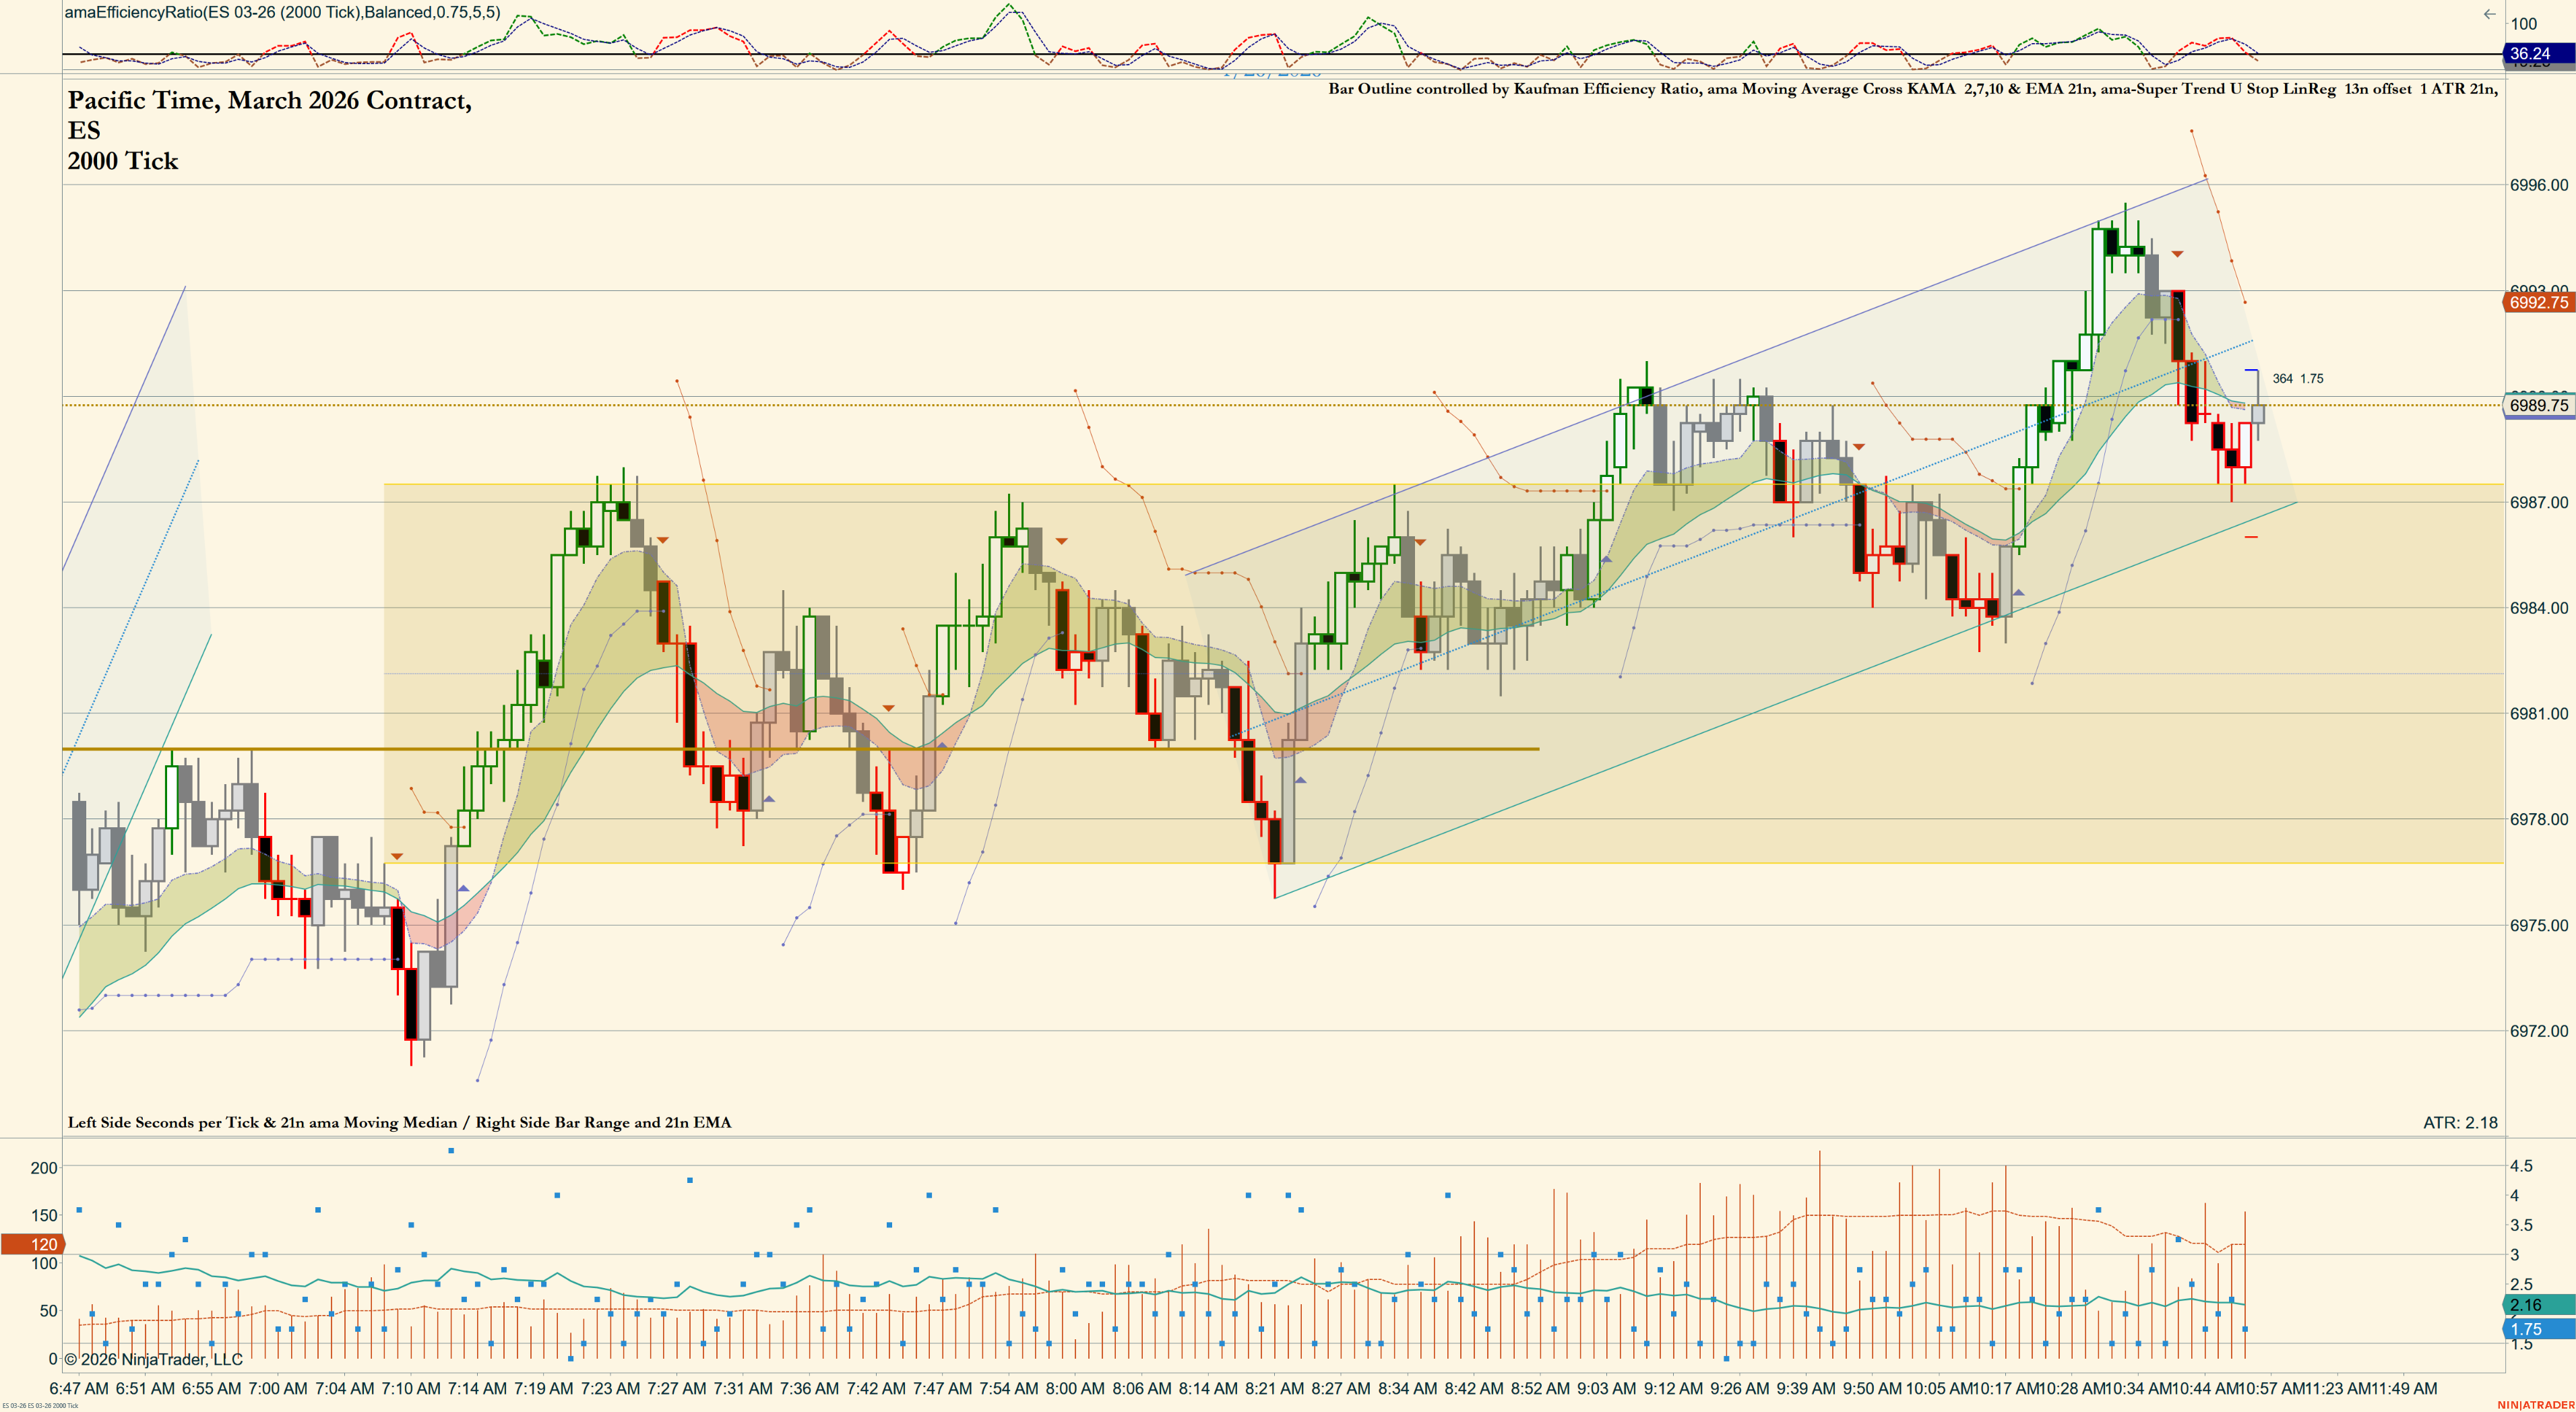Click the orange down-triangle marker beside the 10:34 AM peak
The image size is (2576, 1412).
click(2177, 254)
